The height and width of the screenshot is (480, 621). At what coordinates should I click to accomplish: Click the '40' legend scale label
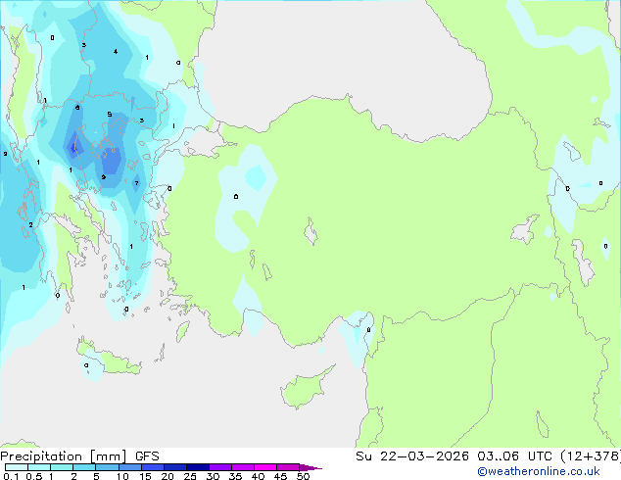(x=258, y=476)
